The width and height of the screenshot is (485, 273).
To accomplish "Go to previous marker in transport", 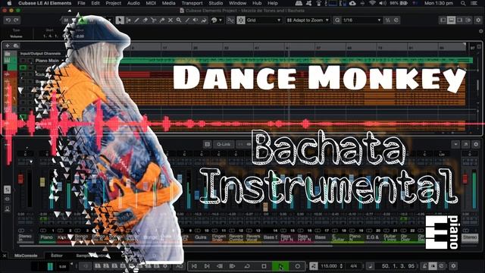I will [194, 266].
